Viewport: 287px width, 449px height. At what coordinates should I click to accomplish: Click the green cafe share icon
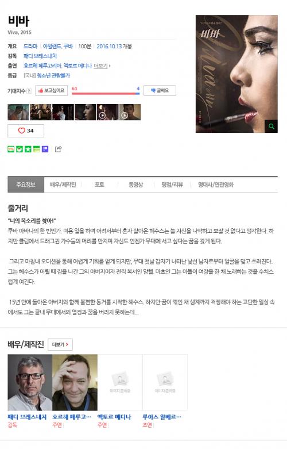coord(20,149)
